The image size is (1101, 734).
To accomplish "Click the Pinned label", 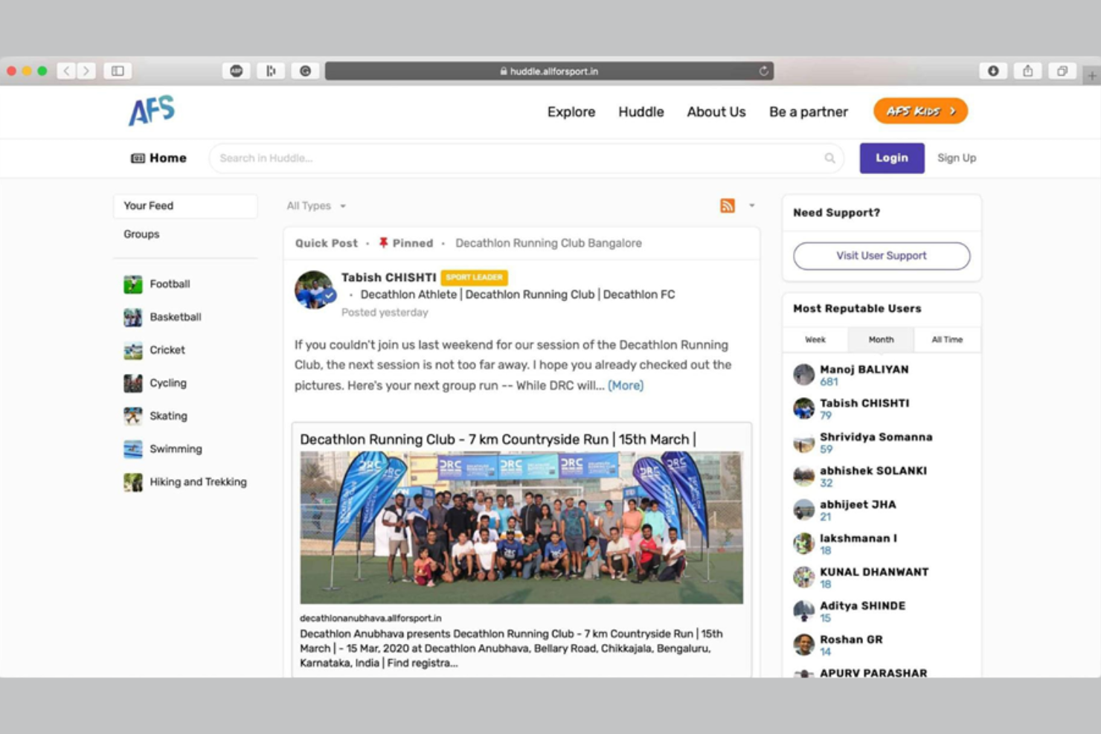I will coord(405,243).
